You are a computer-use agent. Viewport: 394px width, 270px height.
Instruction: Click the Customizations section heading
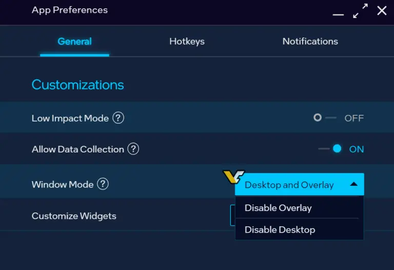[x=78, y=85]
